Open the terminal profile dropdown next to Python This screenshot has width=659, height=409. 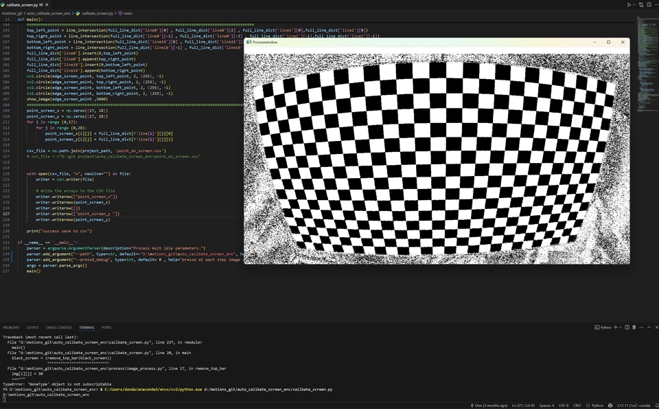click(x=620, y=328)
